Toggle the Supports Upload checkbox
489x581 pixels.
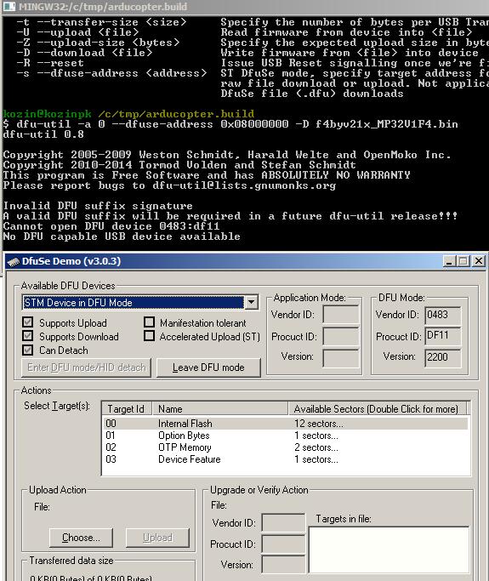tap(27, 322)
